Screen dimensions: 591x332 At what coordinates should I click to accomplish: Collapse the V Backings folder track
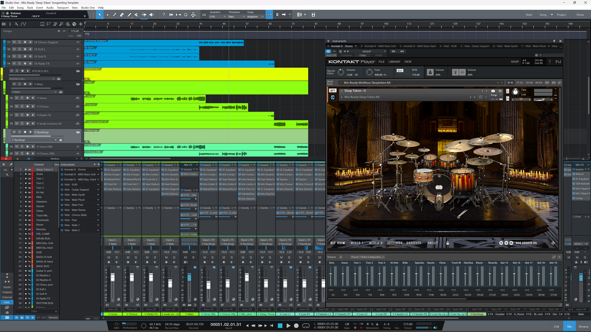coord(78,132)
